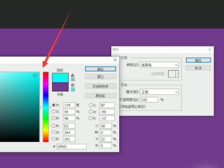This screenshot has height=168, width=224.
Task: Click inside the cyan color field square
Action: click(20, 107)
